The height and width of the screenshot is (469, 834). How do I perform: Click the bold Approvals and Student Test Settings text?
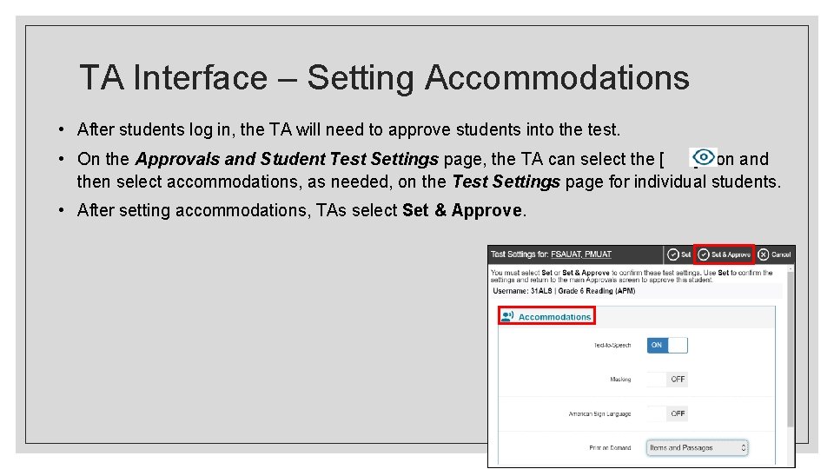point(288,159)
